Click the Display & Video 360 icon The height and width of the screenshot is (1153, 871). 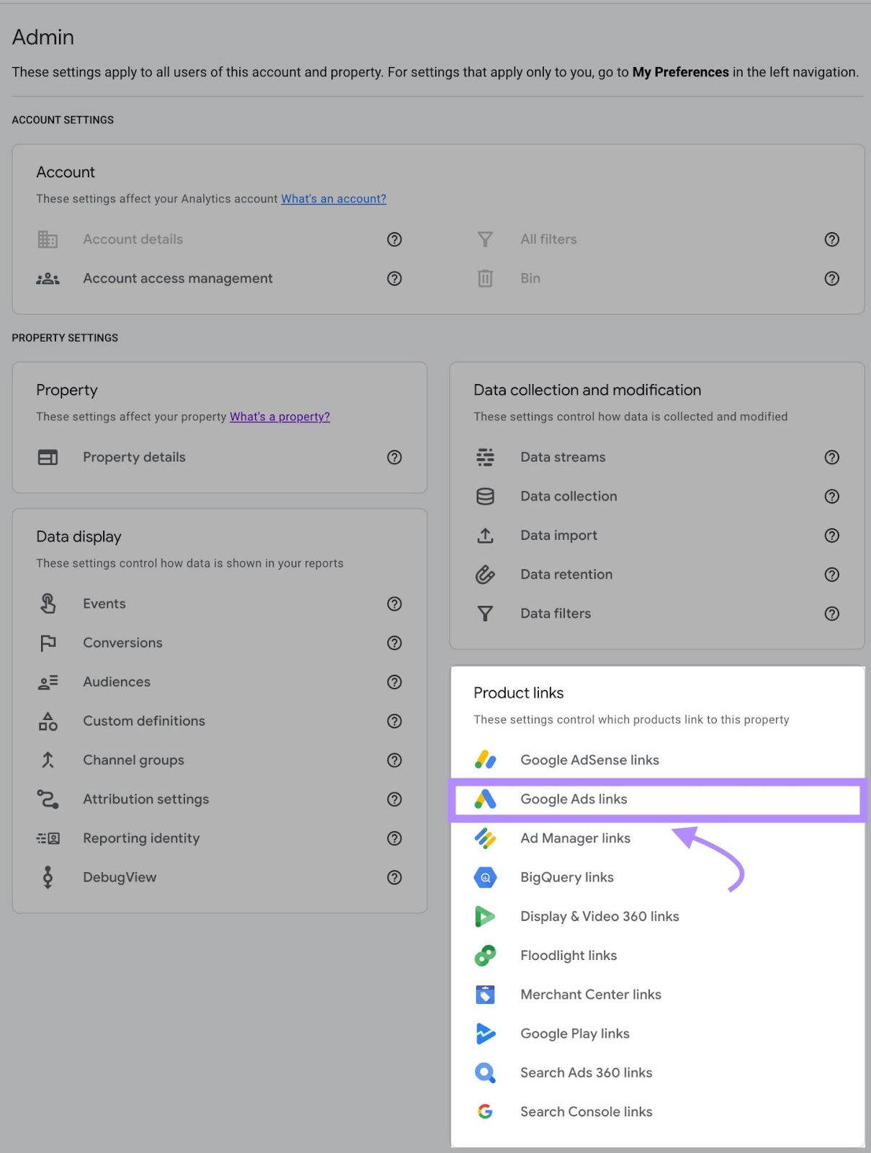485,916
